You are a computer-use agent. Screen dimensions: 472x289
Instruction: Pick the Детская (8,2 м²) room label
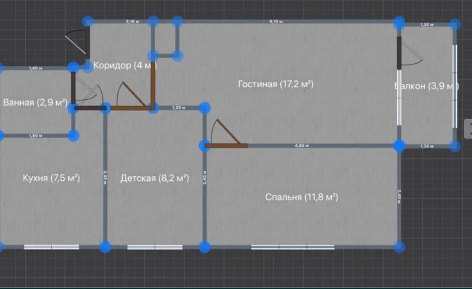pyautogui.click(x=154, y=178)
